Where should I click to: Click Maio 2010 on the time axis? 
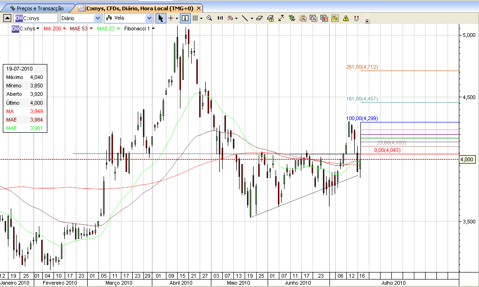[238, 283]
